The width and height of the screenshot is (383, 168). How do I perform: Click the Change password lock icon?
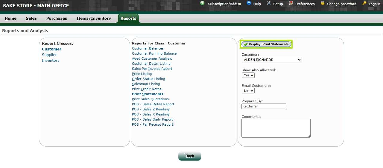(323, 3)
